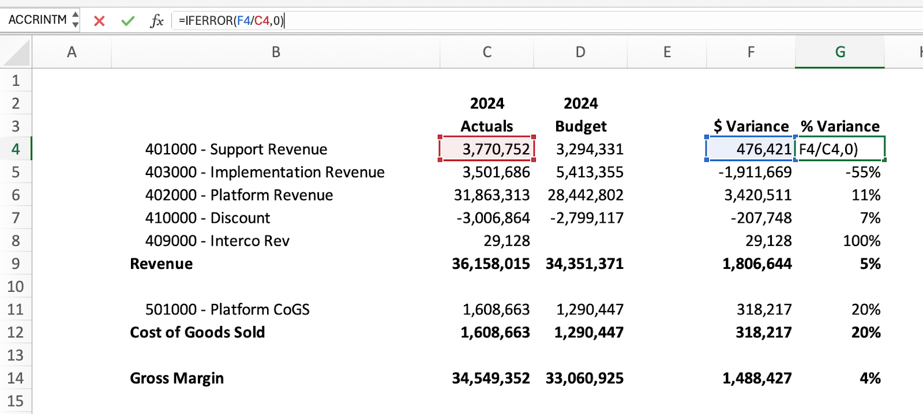Click the '409000 - Interco Rev' cell

point(217,241)
